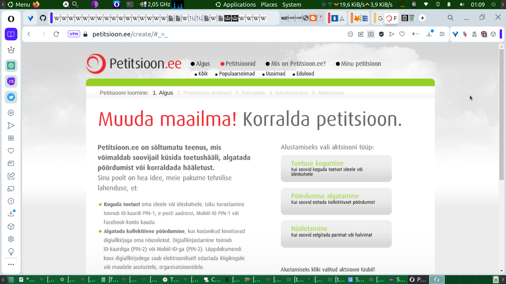This screenshot has height=284, width=506.
Task: Open the Player panel in Opera sidebar
Action: click(x=11, y=113)
